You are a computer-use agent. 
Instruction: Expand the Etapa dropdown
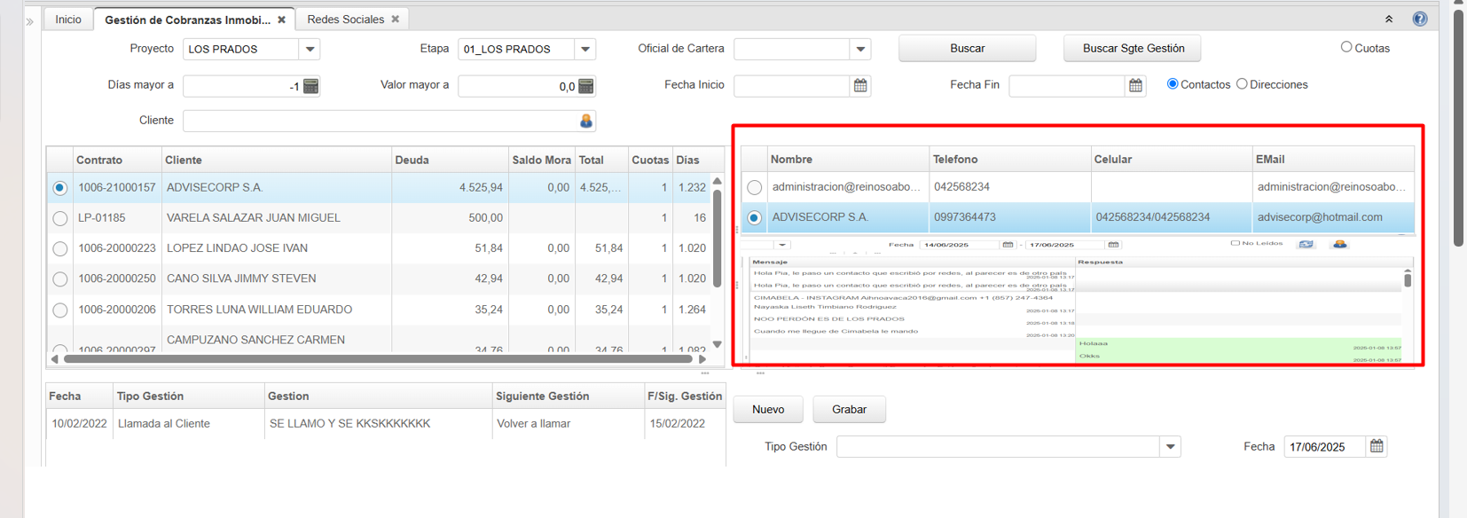pos(584,50)
